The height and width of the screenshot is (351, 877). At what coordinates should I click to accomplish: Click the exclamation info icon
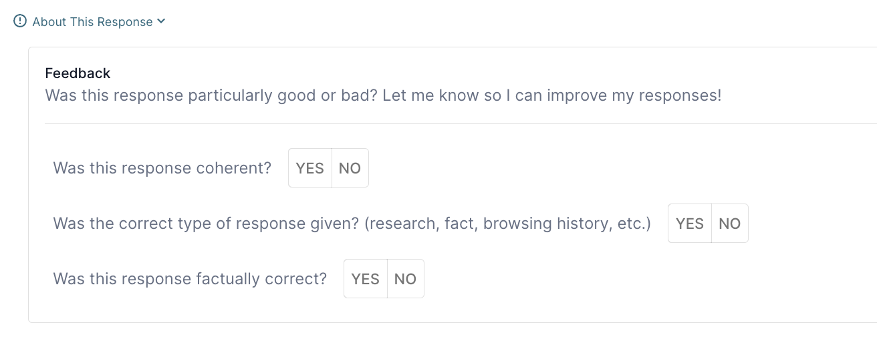[x=20, y=21]
